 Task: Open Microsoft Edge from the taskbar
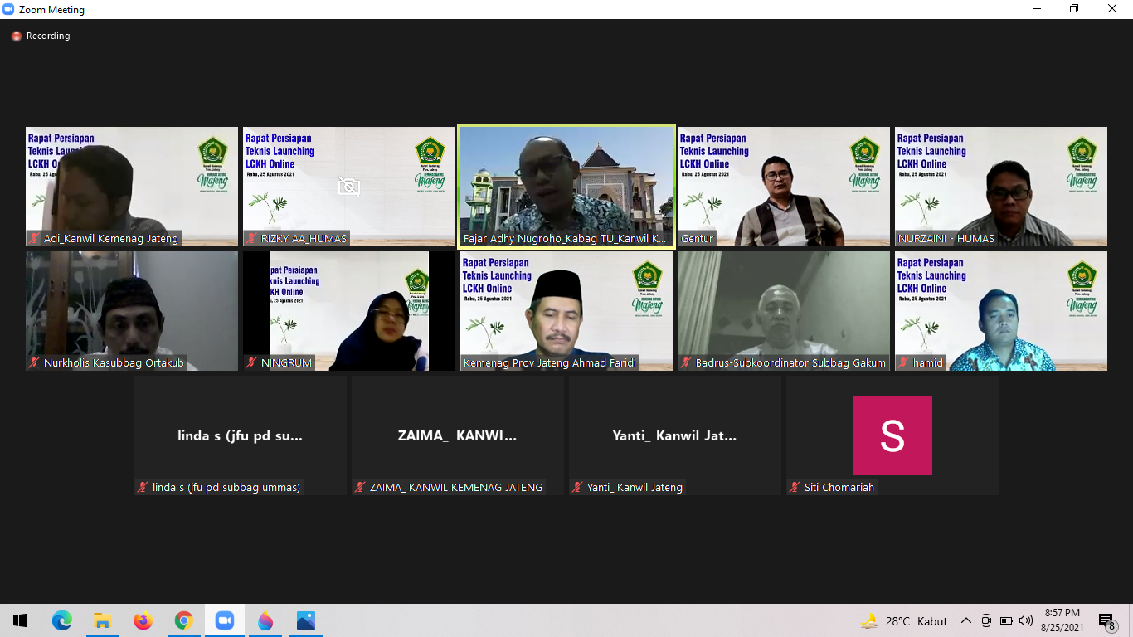click(62, 620)
